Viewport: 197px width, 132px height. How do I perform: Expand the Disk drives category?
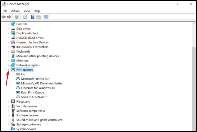click(8, 29)
